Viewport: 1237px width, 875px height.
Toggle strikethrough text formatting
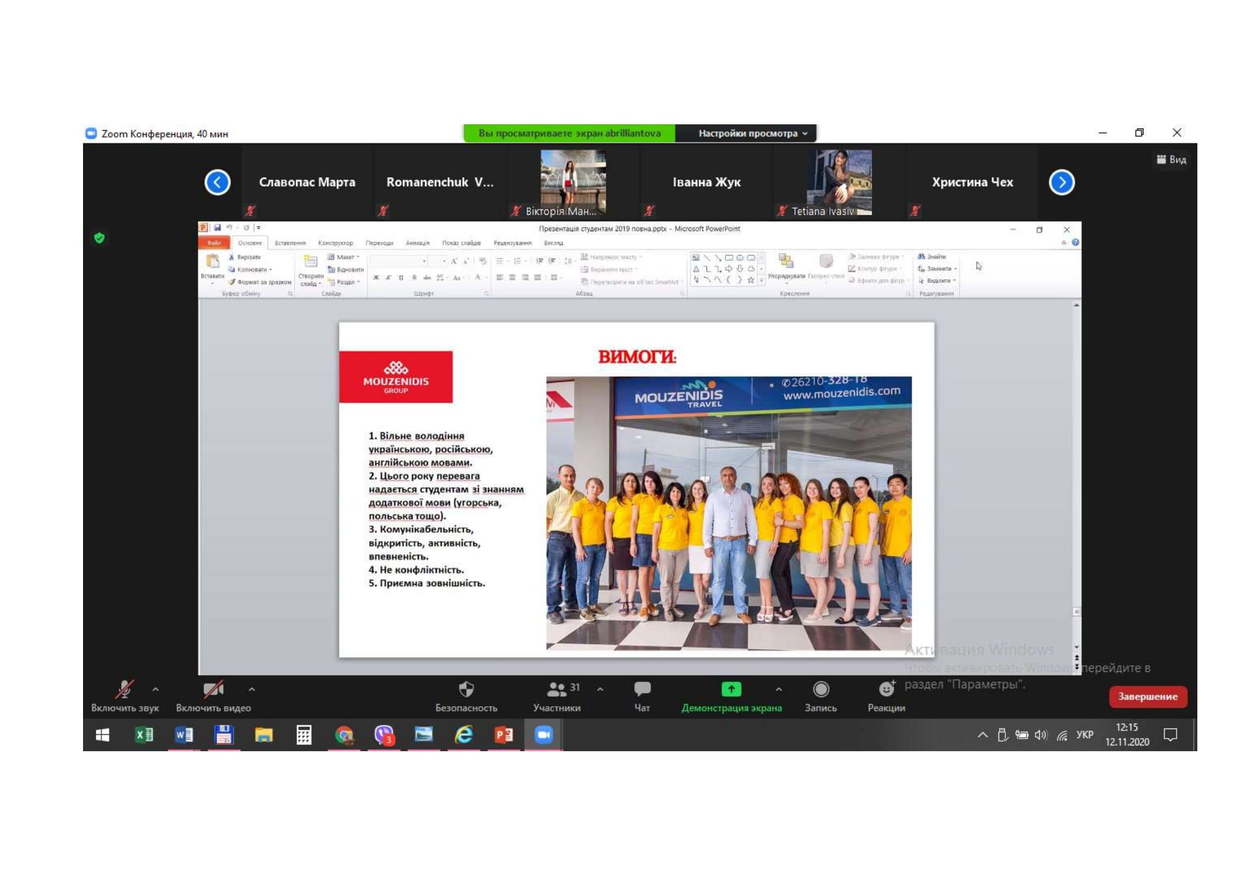click(x=427, y=278)
